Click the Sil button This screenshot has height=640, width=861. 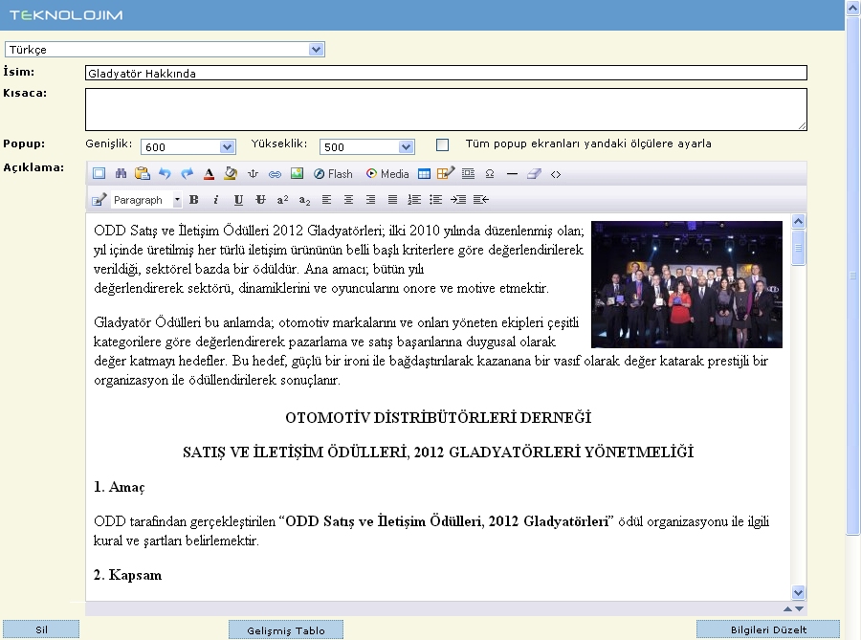(x=41, y=629)
